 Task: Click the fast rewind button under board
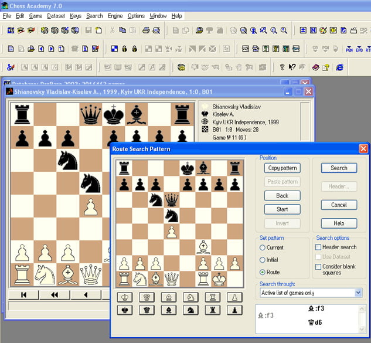pyautogui.click(x=55, y=295)
